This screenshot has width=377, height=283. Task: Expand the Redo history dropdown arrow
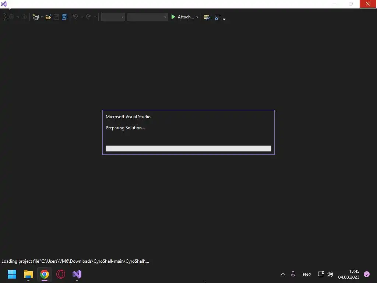(95, 17)
